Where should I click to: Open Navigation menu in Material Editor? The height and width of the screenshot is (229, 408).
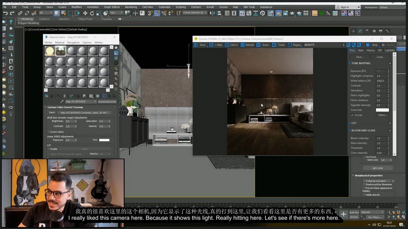(x=73, y=42)
